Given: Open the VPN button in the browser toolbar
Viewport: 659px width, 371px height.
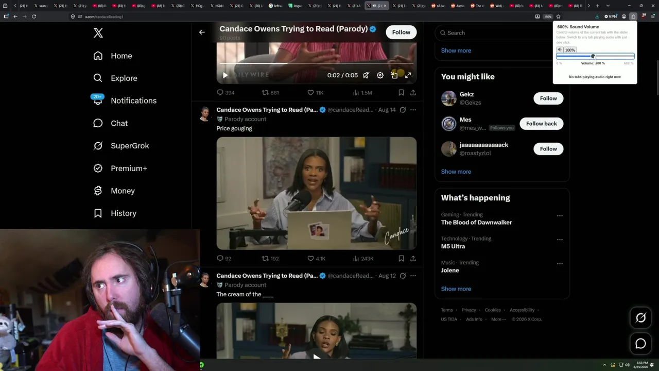Looking at the screenshot, I should pos(611,16).
